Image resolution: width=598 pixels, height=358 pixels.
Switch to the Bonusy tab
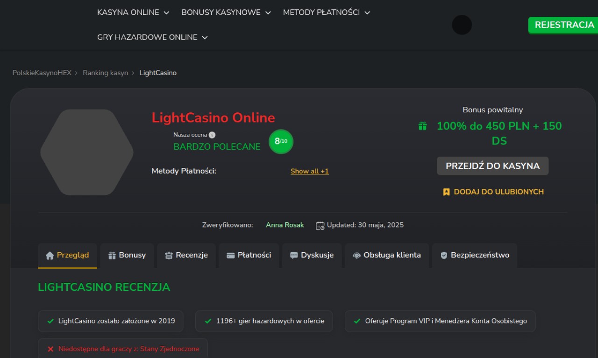127,255
